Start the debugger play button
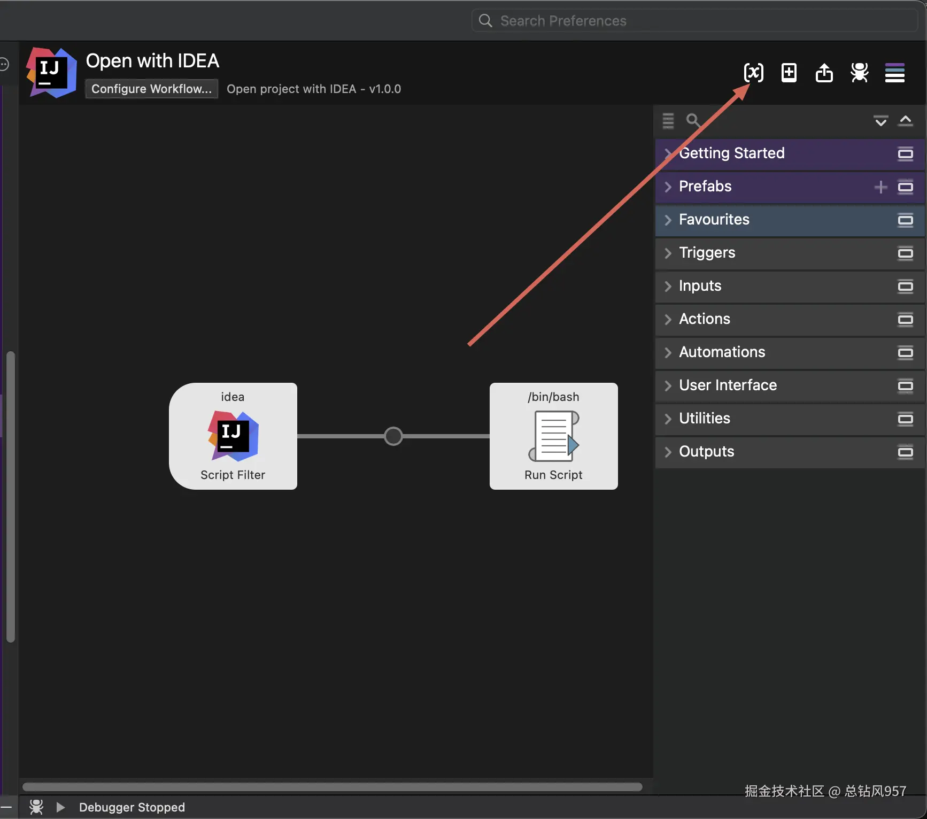Image resolution: width=927 pixels, height=819 pixels. tap(60, 807)
